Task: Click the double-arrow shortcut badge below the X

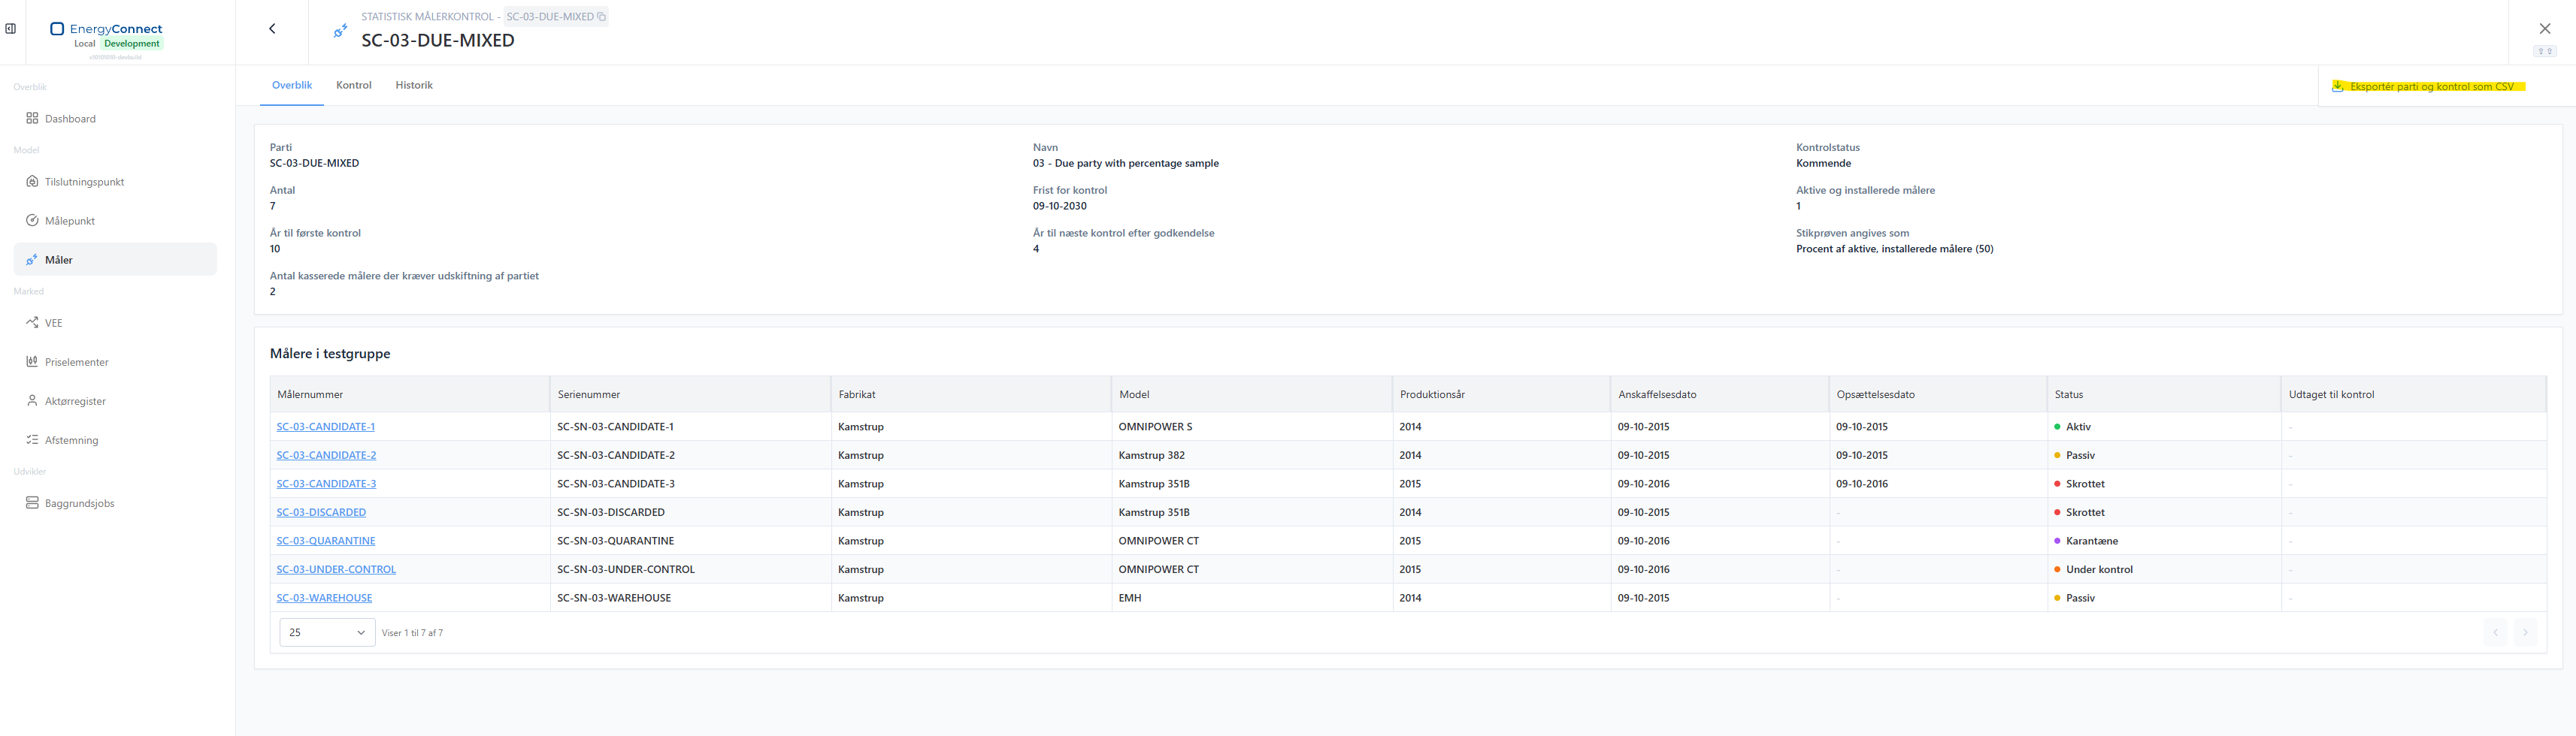Action: click(x=2545, y=51)
